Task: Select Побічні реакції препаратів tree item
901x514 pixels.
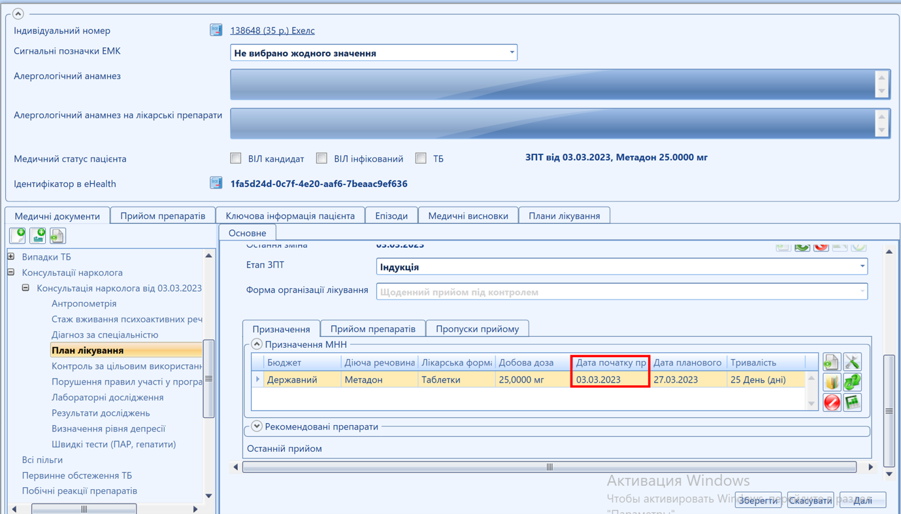Action: 80,490
